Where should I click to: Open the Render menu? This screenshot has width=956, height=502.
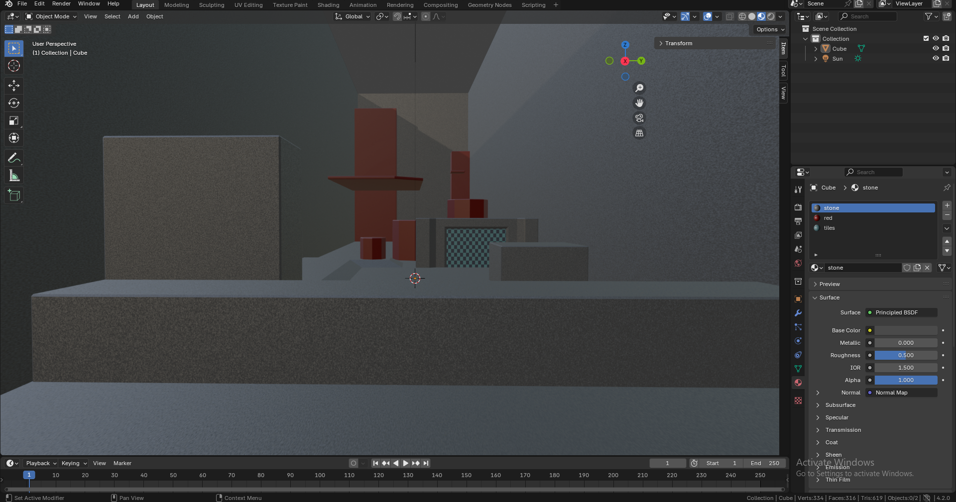click(x=61, y=3)
